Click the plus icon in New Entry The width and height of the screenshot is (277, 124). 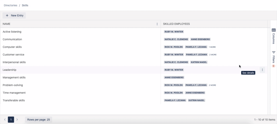[7, 16]
